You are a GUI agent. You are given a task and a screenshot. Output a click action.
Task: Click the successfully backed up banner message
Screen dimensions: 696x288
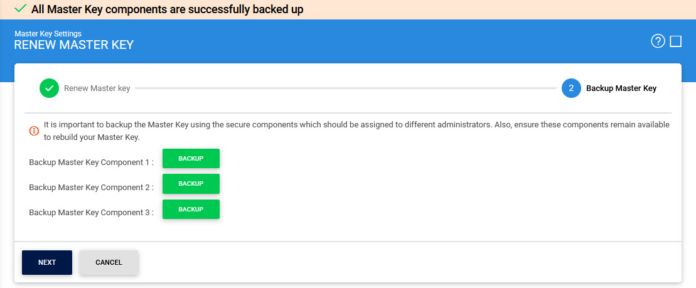[x=167, y=9]
